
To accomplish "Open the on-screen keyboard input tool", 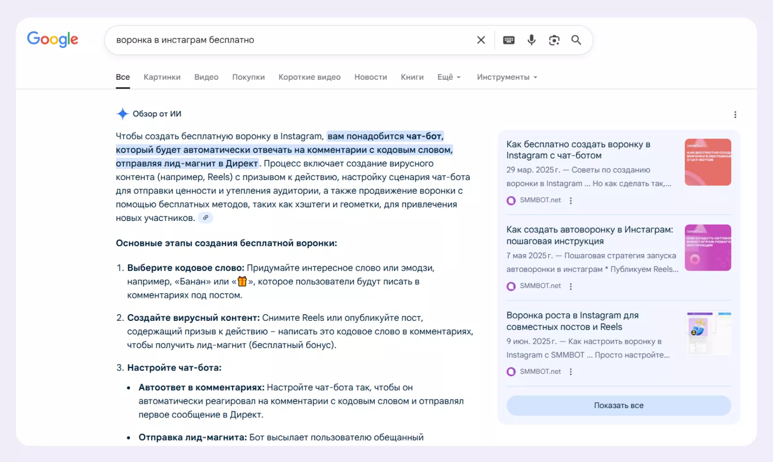I will (x=509, y=40).
